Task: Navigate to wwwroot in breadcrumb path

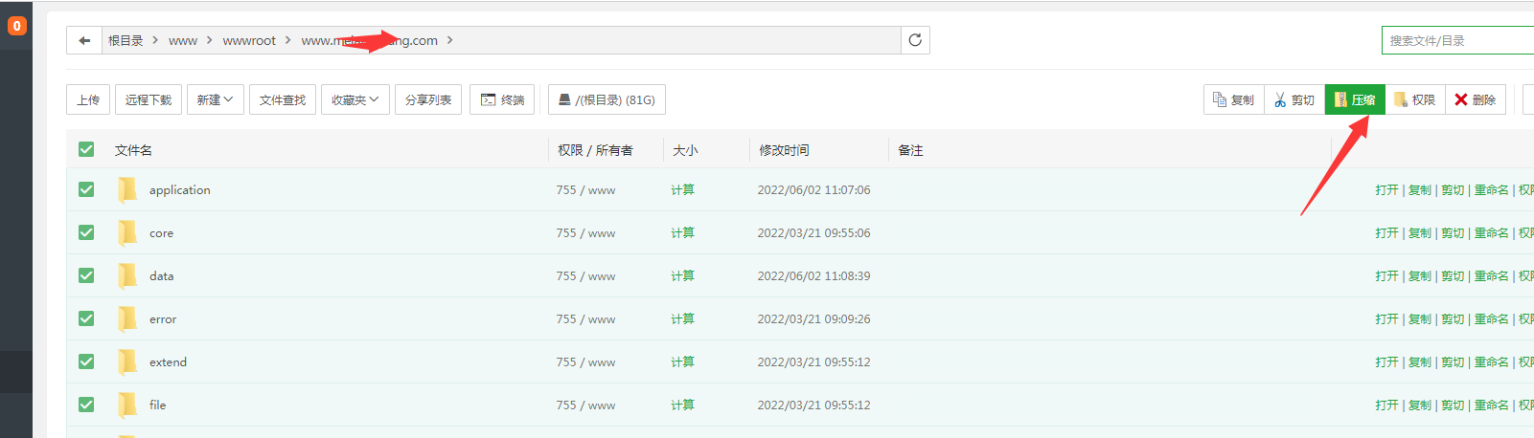Action: coord(249,40)
